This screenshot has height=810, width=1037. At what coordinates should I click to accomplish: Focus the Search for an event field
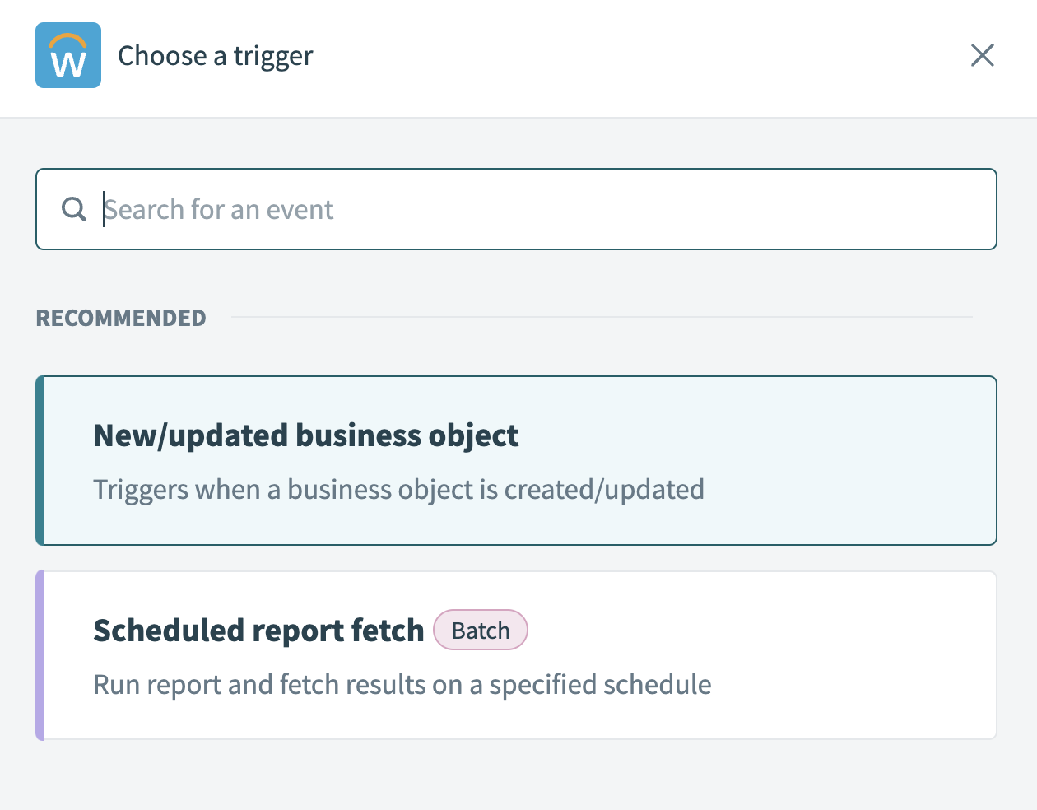point(543,209)
